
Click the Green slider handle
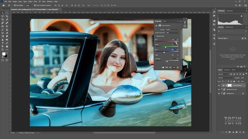(x=165, y=47)
